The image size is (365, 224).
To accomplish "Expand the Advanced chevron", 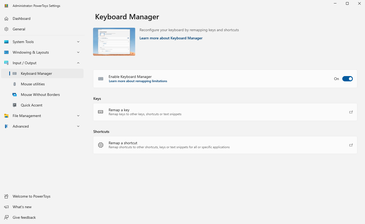I will tap(78, 126).
